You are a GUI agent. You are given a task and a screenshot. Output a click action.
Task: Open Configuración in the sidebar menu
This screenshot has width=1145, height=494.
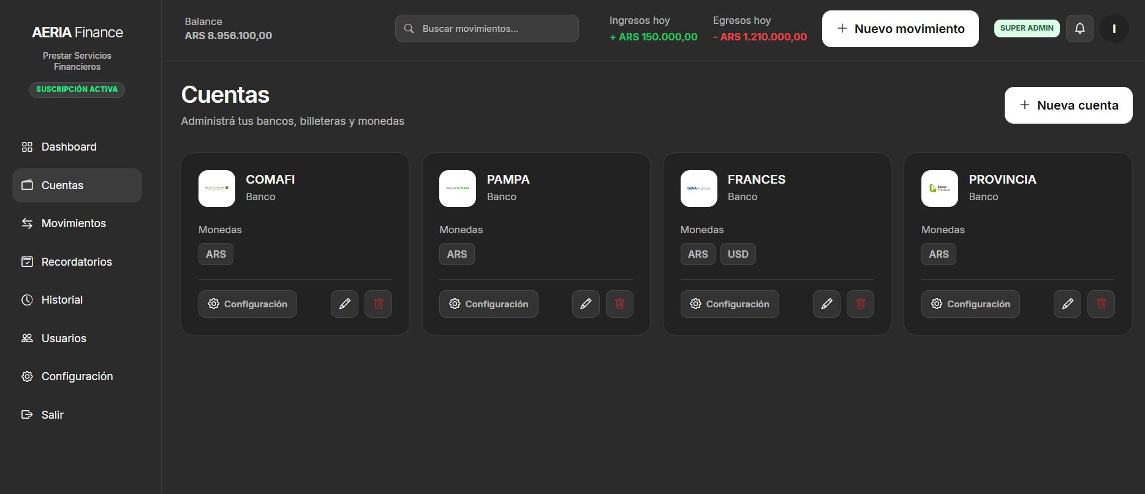77,376
